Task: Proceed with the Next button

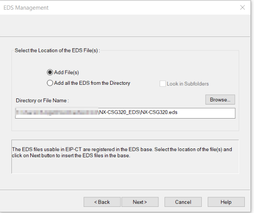Action: (x=140, y=202)
